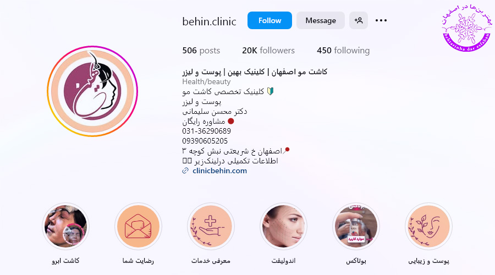The image size is (495, 275).
Task: Click the add-person suggestions icon
Action: [x=358, y=20]
